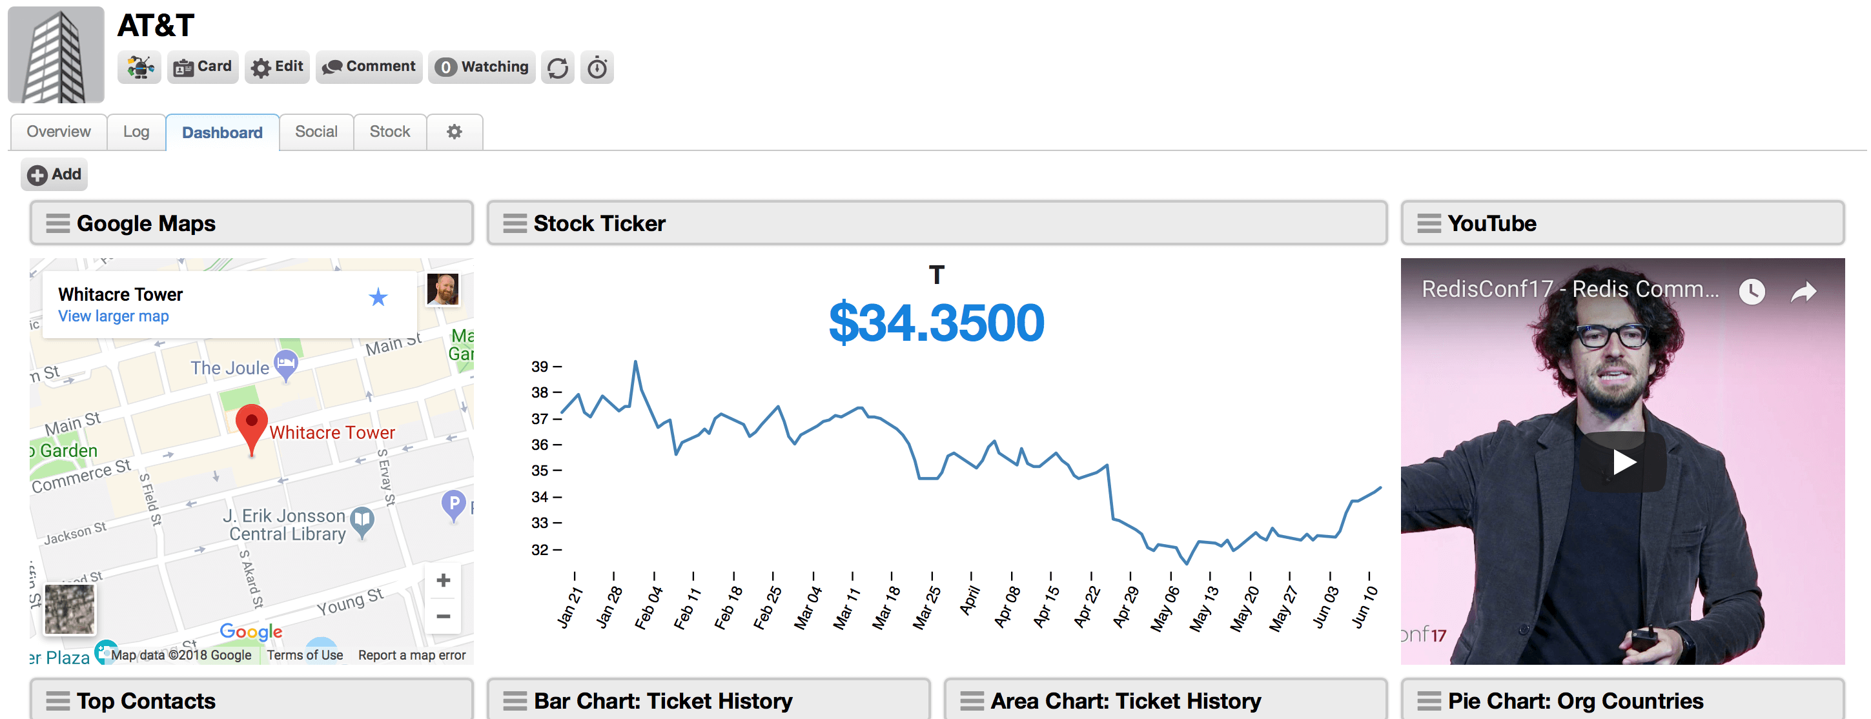
Task: Click the star on Whitacre Tower card
Action: point(378,297)
